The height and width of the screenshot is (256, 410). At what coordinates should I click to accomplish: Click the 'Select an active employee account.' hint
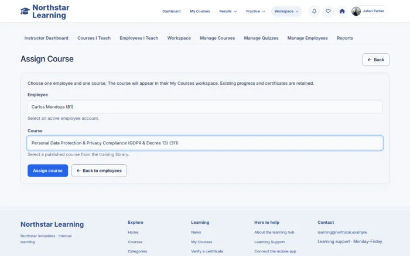click(63, 119)
